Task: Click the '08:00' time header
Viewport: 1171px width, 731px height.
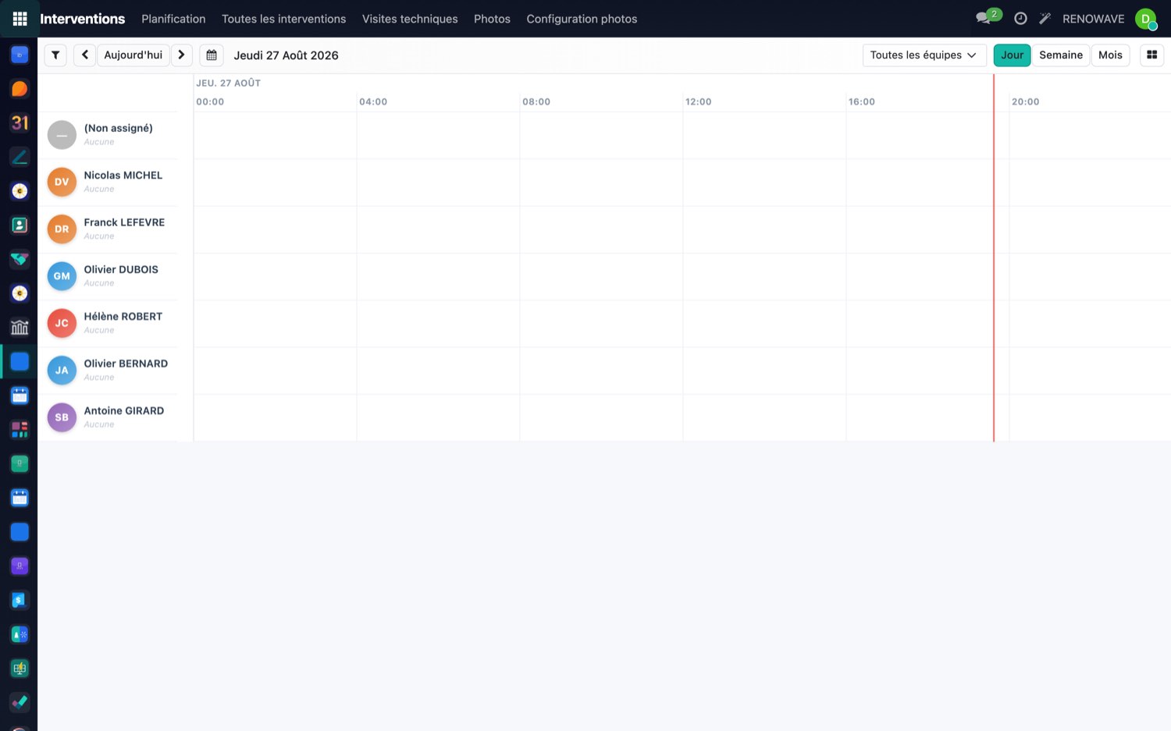Action: pos(536,102)
